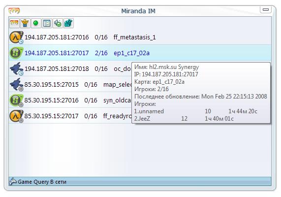Viewport: 281px width, 197px height.
Task: Select server 194.187.205.181:27016
Action: click(x=140, y=37)
